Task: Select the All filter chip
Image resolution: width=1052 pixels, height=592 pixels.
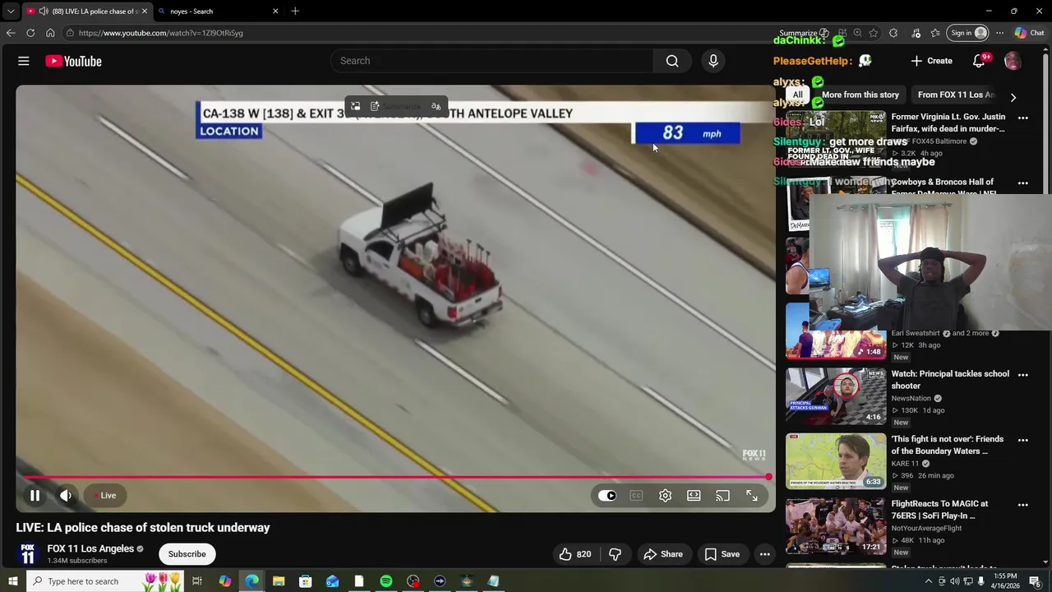Action: click(x=797, y=95)
